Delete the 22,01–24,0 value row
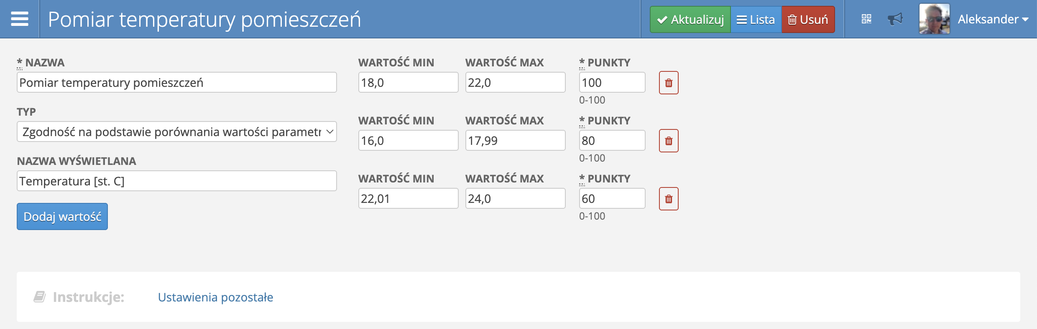The height and width of the screenshot is (329, 1037). 669,199
